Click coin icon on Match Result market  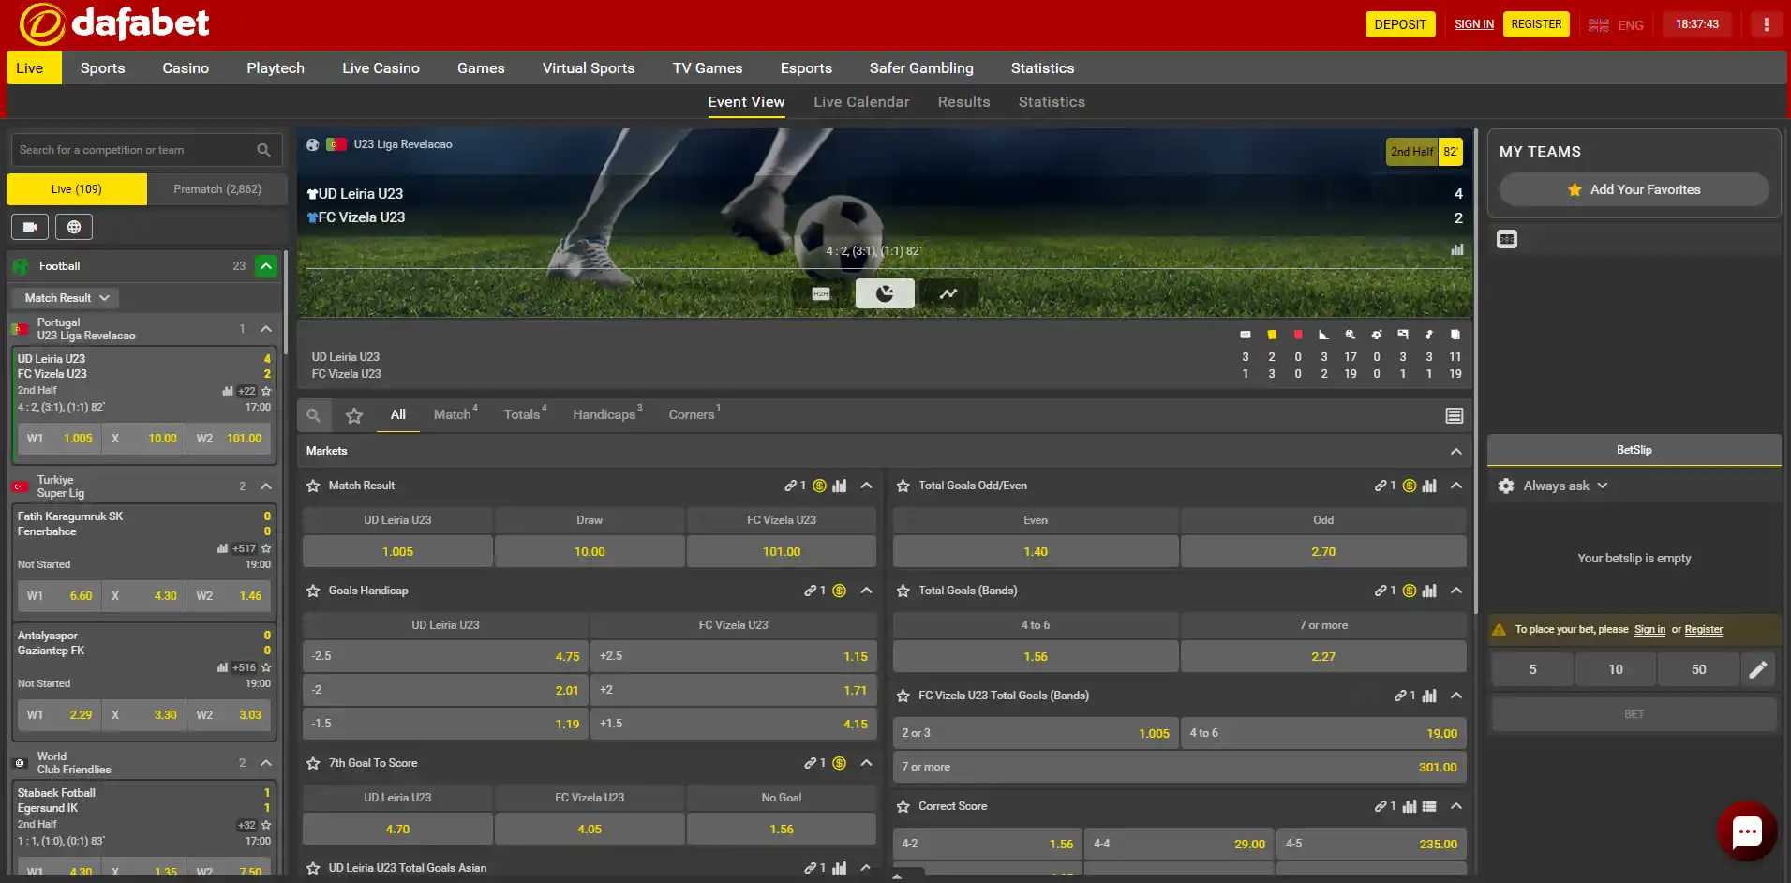coord(820,486)
